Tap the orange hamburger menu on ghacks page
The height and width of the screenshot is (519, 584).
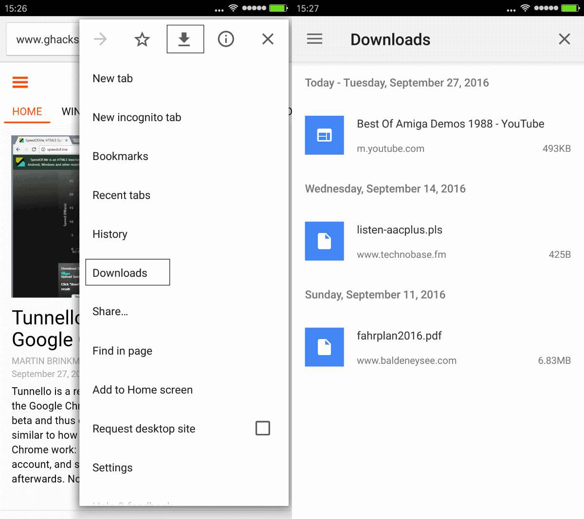tap(20, 82)
